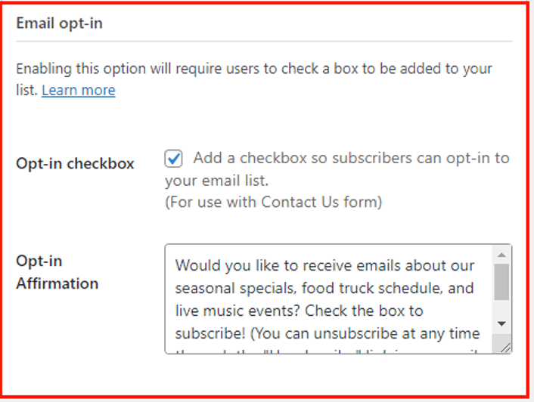Open the Learn more link
Viewport: 534px width, 402px height.
pyautogui.click(x=79, y=91)
